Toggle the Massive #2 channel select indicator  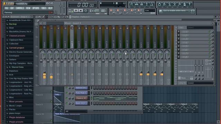92,98
